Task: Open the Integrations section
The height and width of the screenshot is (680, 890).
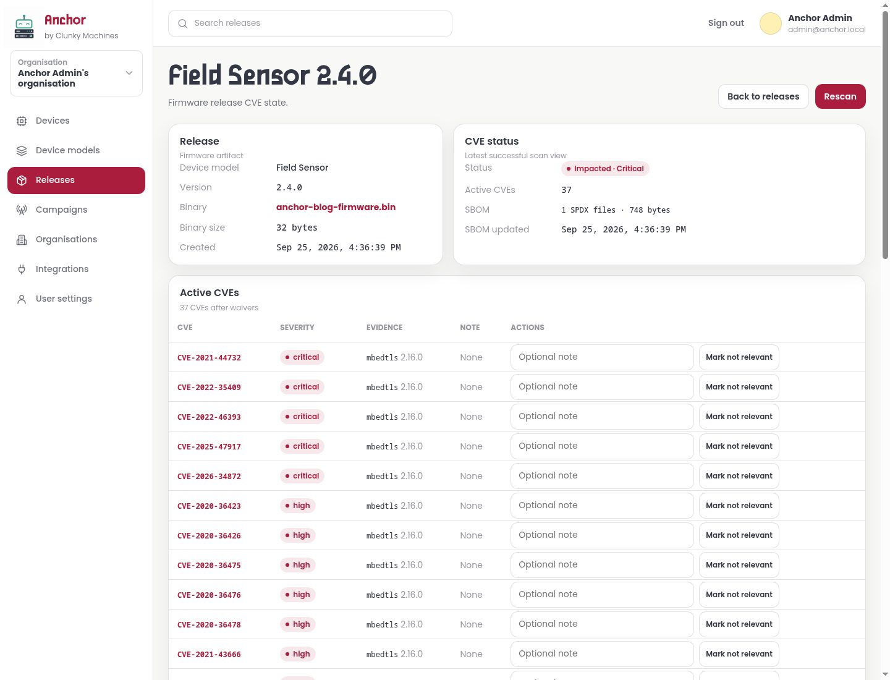Action: tap(76, 270)
